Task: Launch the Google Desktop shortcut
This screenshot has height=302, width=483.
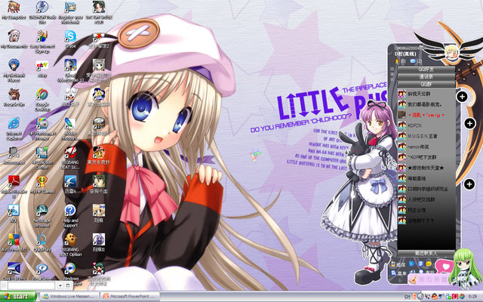Action: (x=42, y=99)
